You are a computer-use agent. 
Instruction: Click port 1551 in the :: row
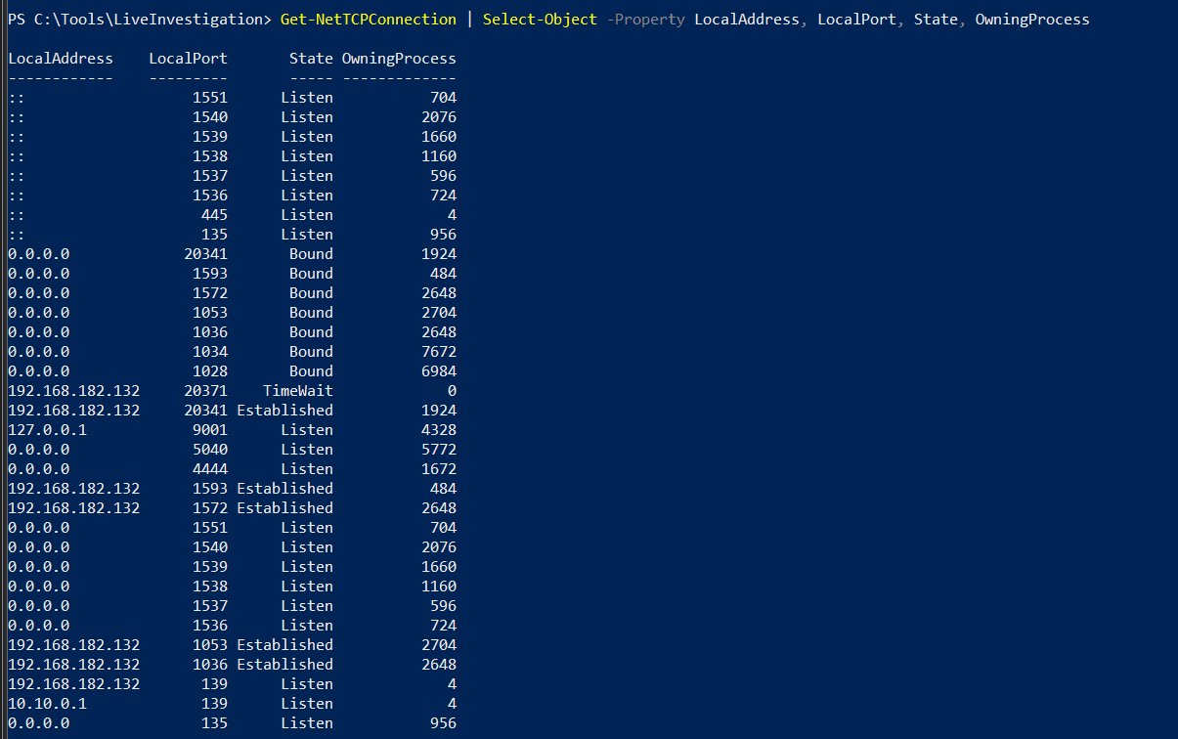coord(210,98)
